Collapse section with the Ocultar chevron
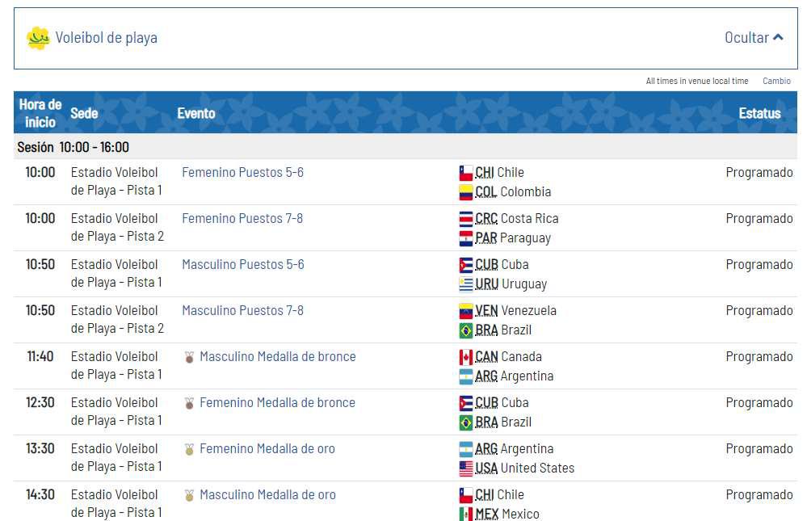Screen dimensions: 807x521 click(778, 38)
